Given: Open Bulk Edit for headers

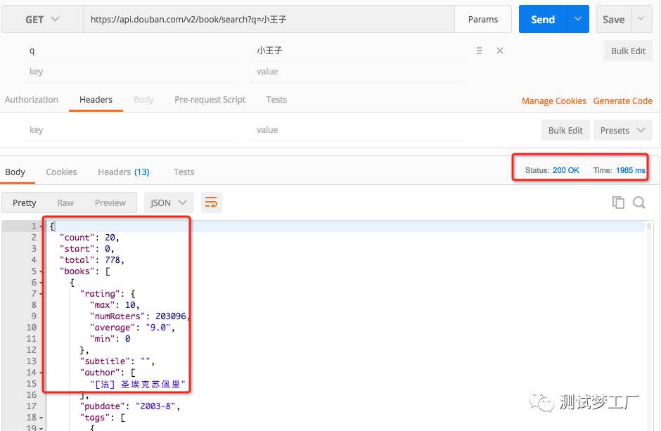Looking at the screenshot, I should click(565, 131).
